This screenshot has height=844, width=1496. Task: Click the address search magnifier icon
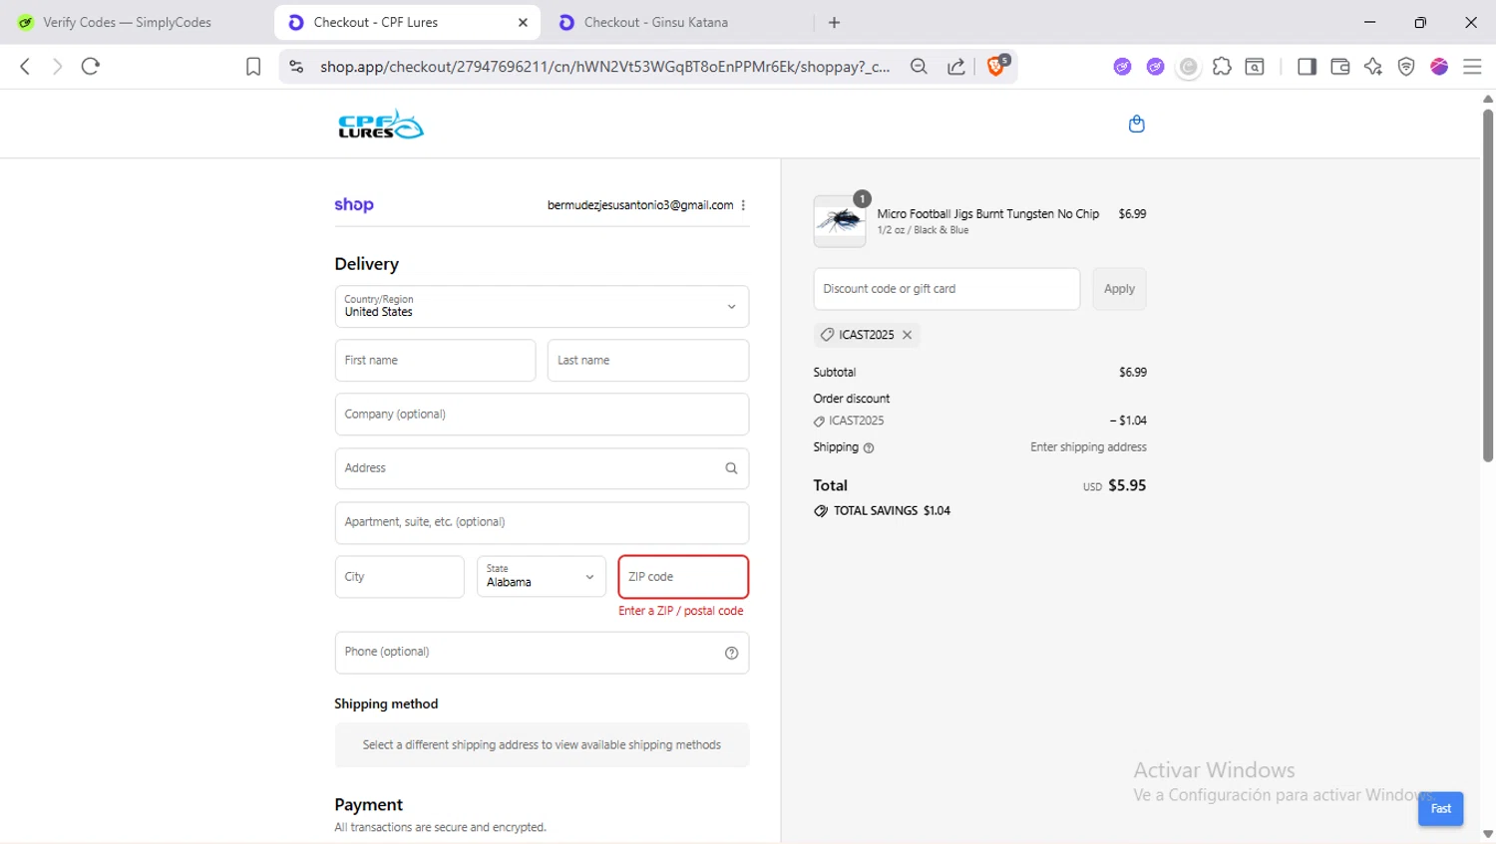731,468
